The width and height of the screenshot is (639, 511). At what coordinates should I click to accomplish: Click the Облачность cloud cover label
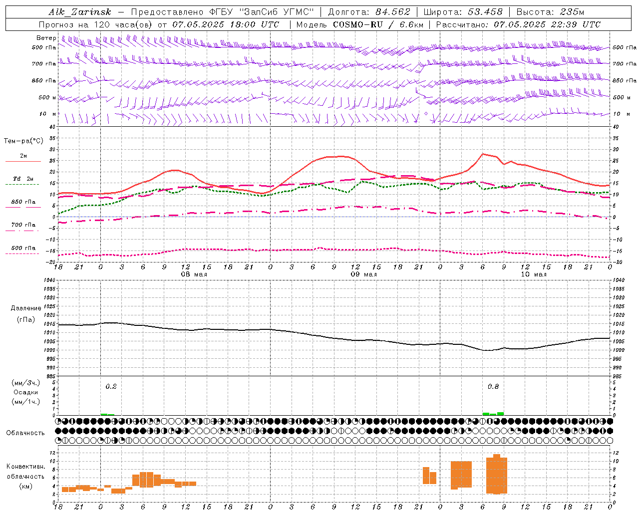pos(25,433)
